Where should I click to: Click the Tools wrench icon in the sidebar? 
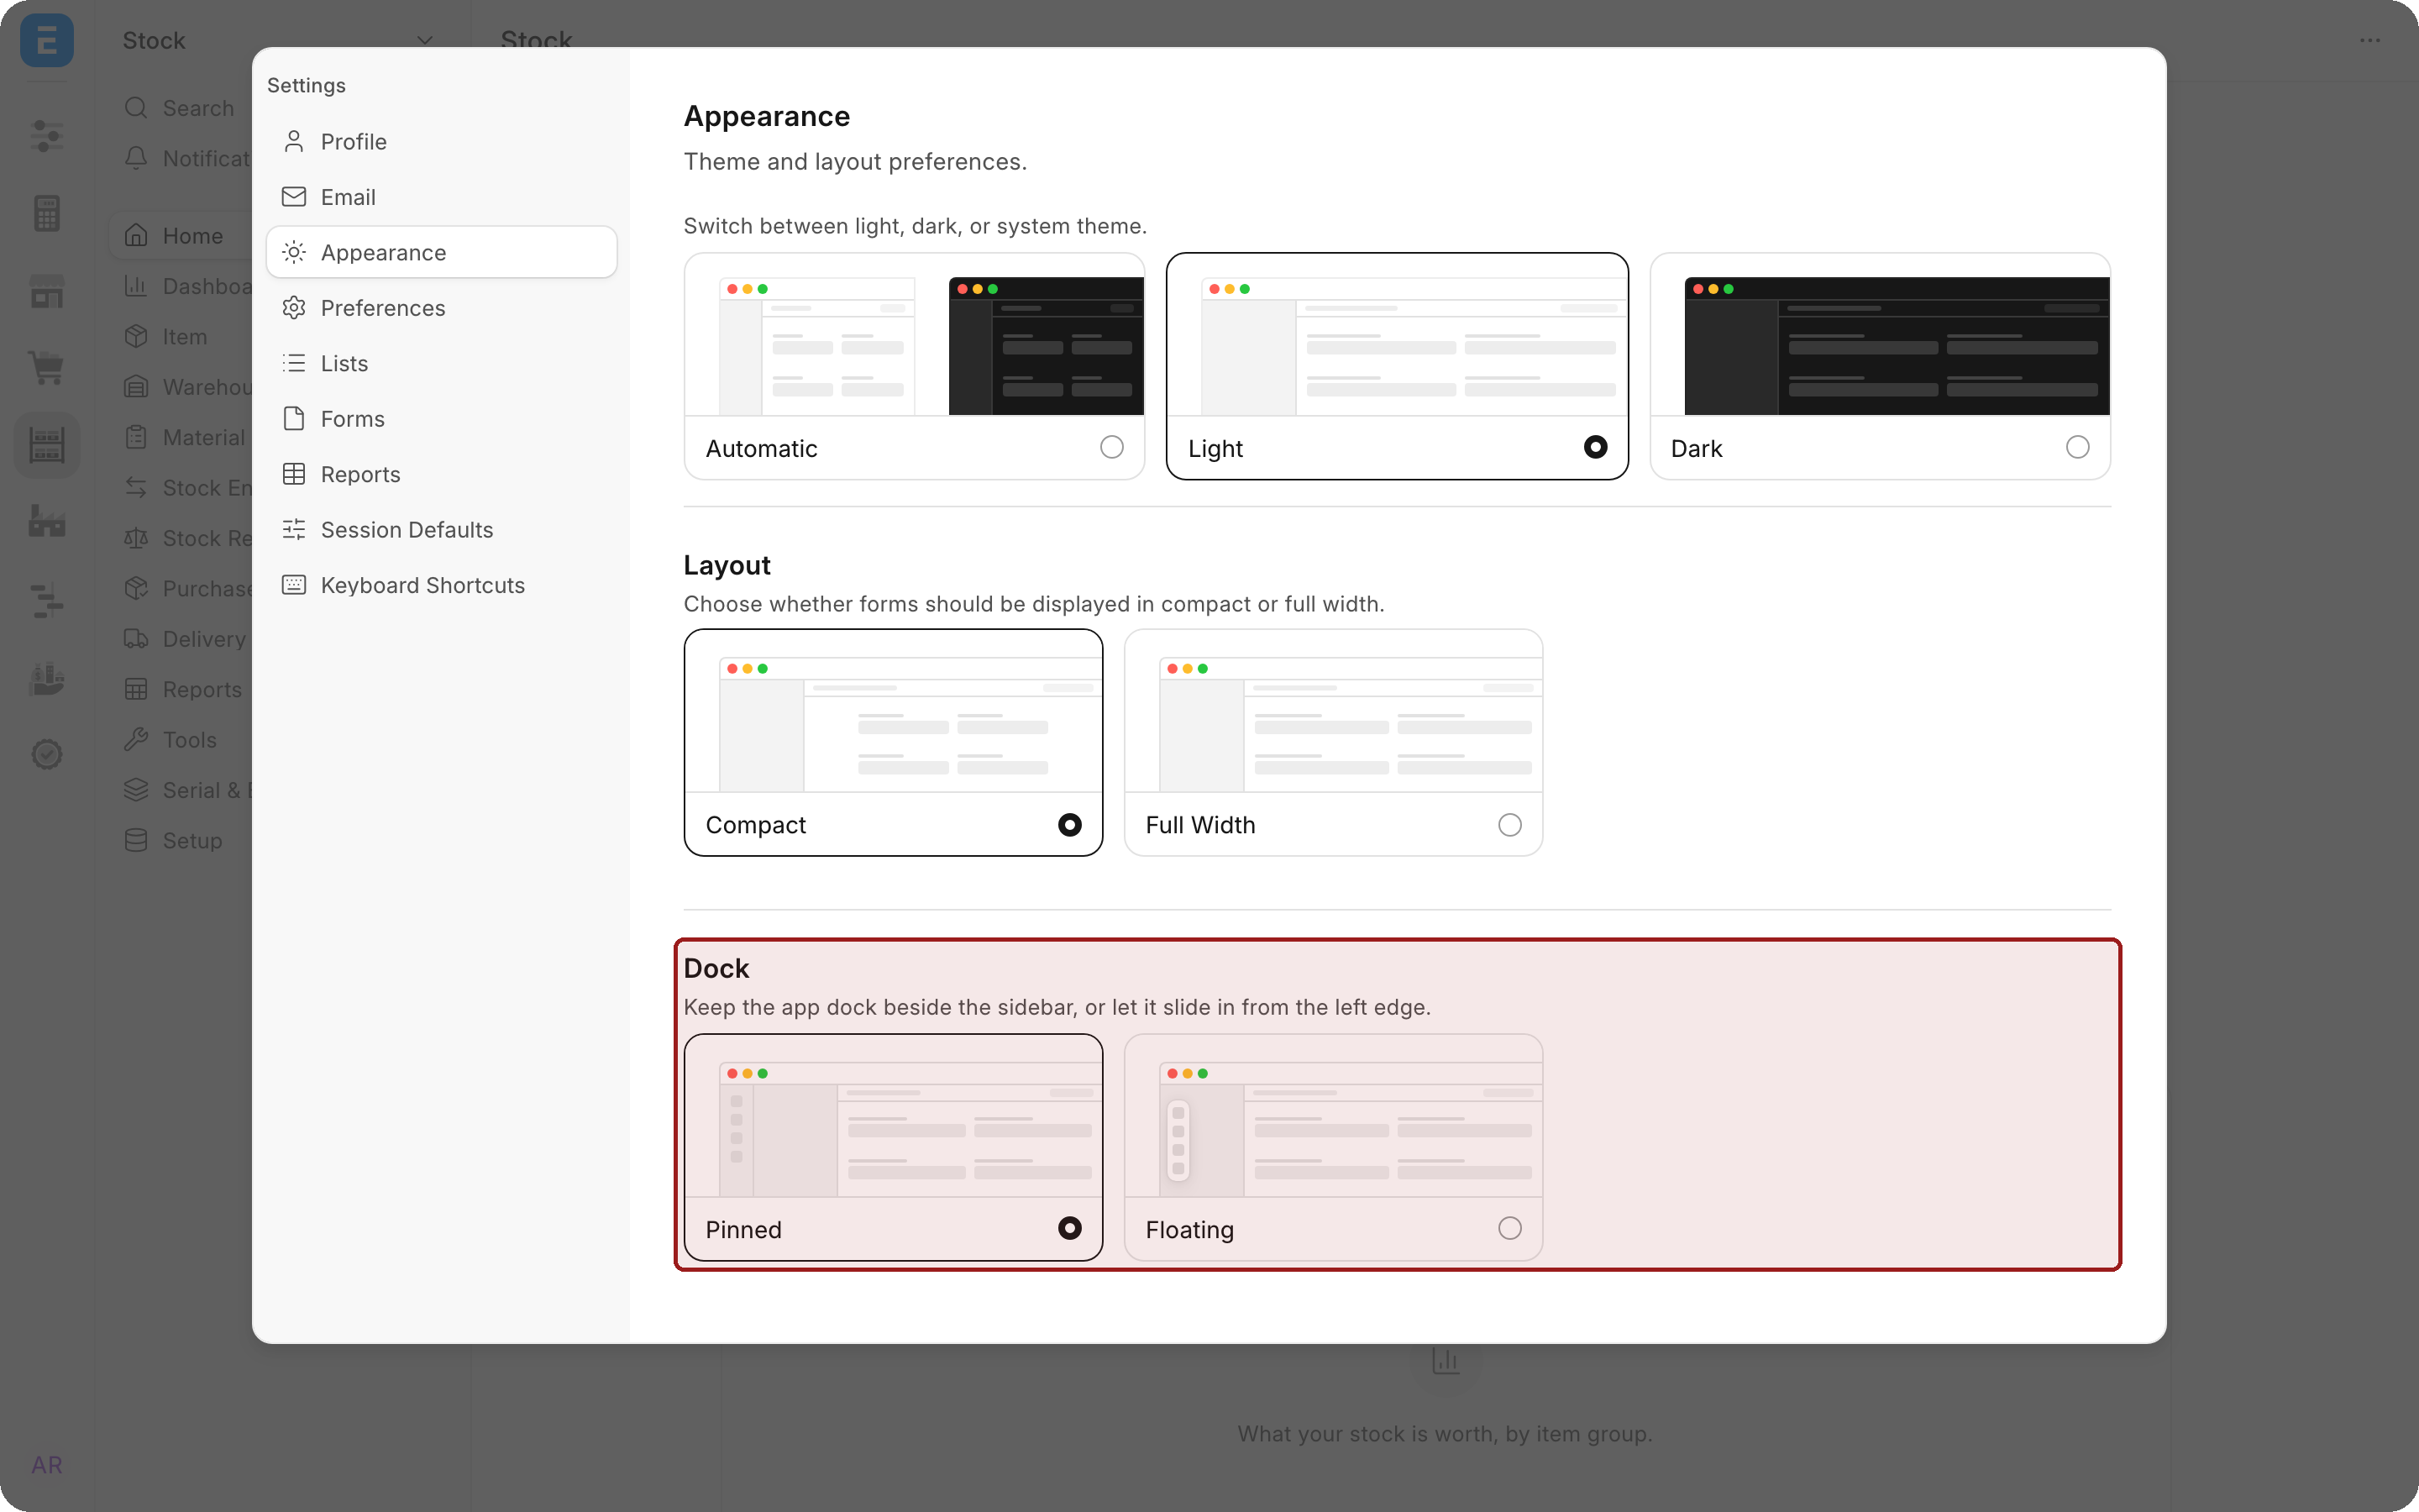136,739
